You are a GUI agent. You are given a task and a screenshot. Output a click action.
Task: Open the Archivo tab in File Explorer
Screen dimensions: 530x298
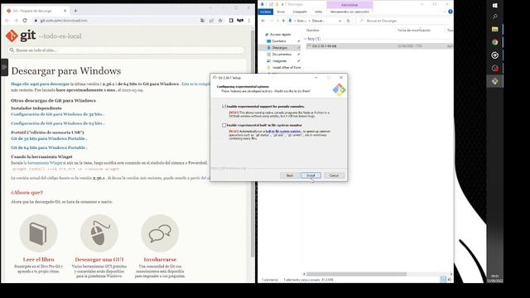click(x=266, y=12)
